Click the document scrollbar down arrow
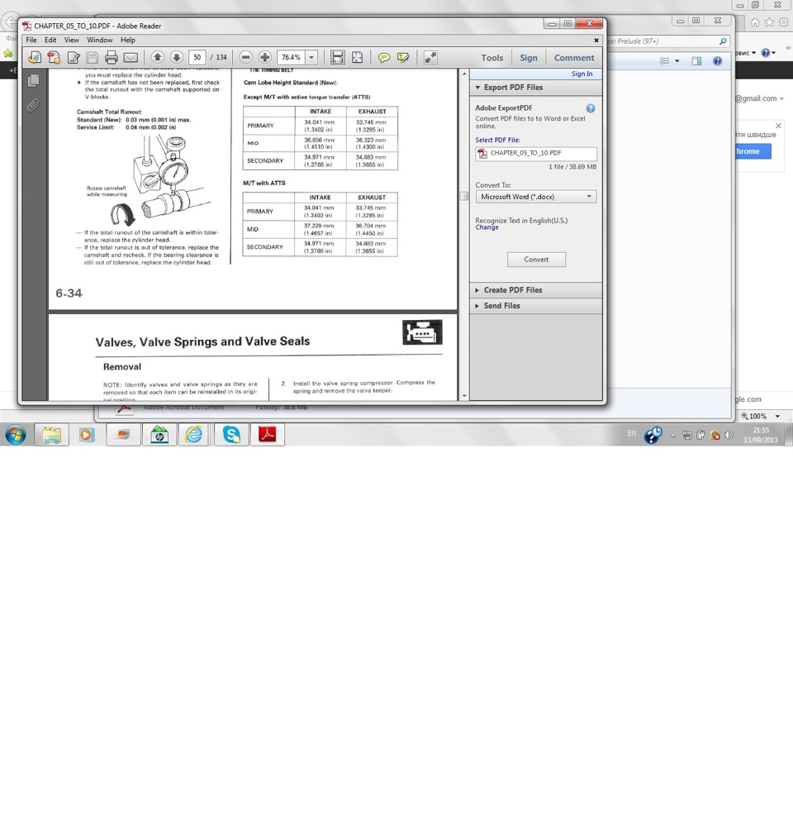The image size is (793, 816). click(464, 396)
